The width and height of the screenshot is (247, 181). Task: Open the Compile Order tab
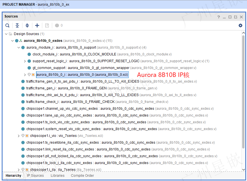(83, 176)
